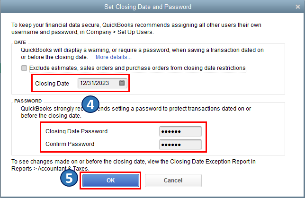
Task: Click the numbered step 4 marker
Action: point(91,104)
